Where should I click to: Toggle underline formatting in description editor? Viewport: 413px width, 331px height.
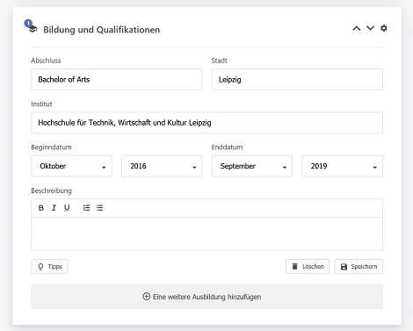click(67, 208)
